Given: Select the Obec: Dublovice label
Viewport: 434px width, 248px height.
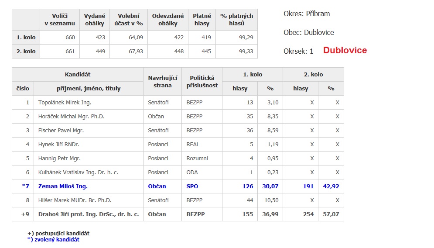Looking at the screenshot, I should tap(308, 32).
